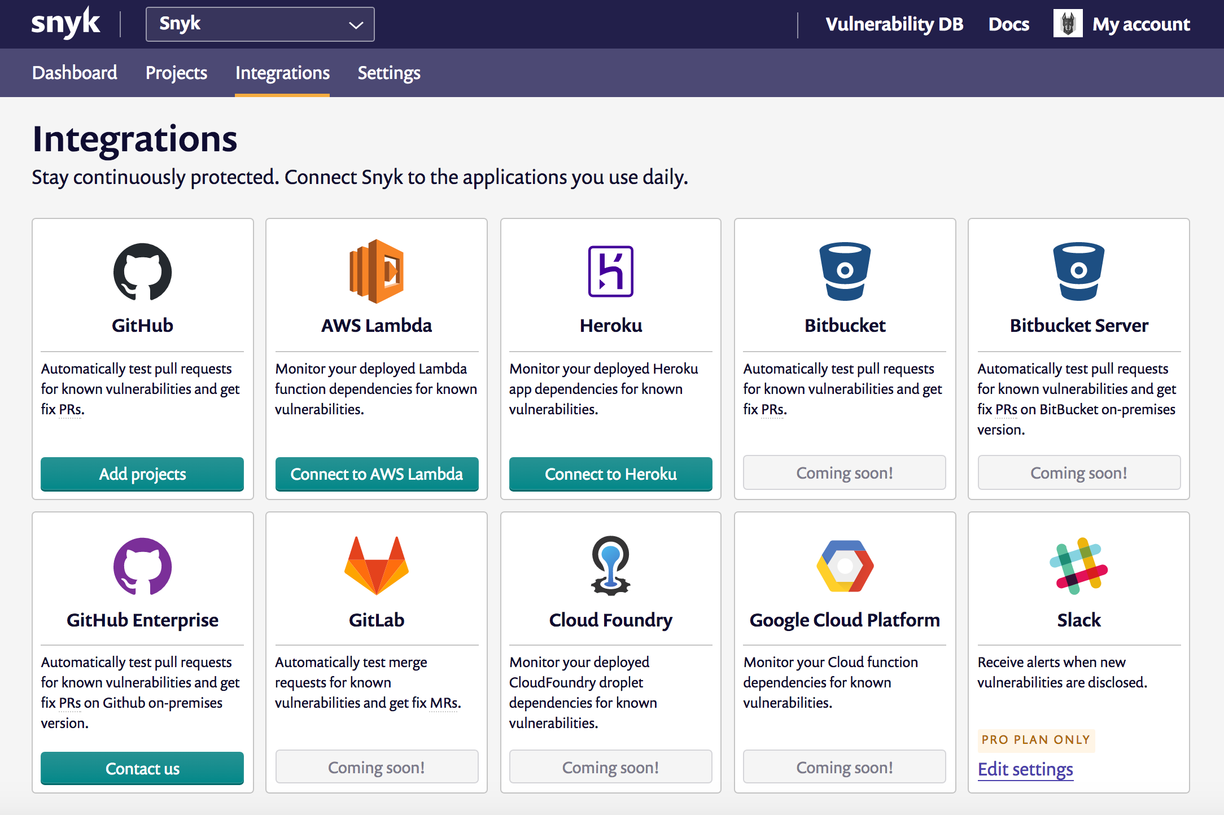Viewport: 1224px width, 815px height.
Task: Switch to the Projects tab
Action: 176,73
